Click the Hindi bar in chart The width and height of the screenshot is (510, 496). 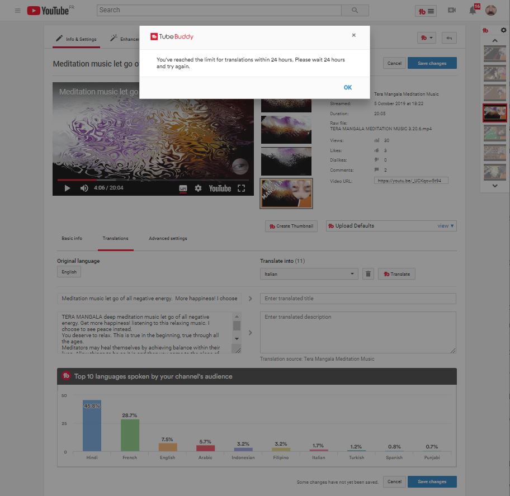[x=92, y=426]
